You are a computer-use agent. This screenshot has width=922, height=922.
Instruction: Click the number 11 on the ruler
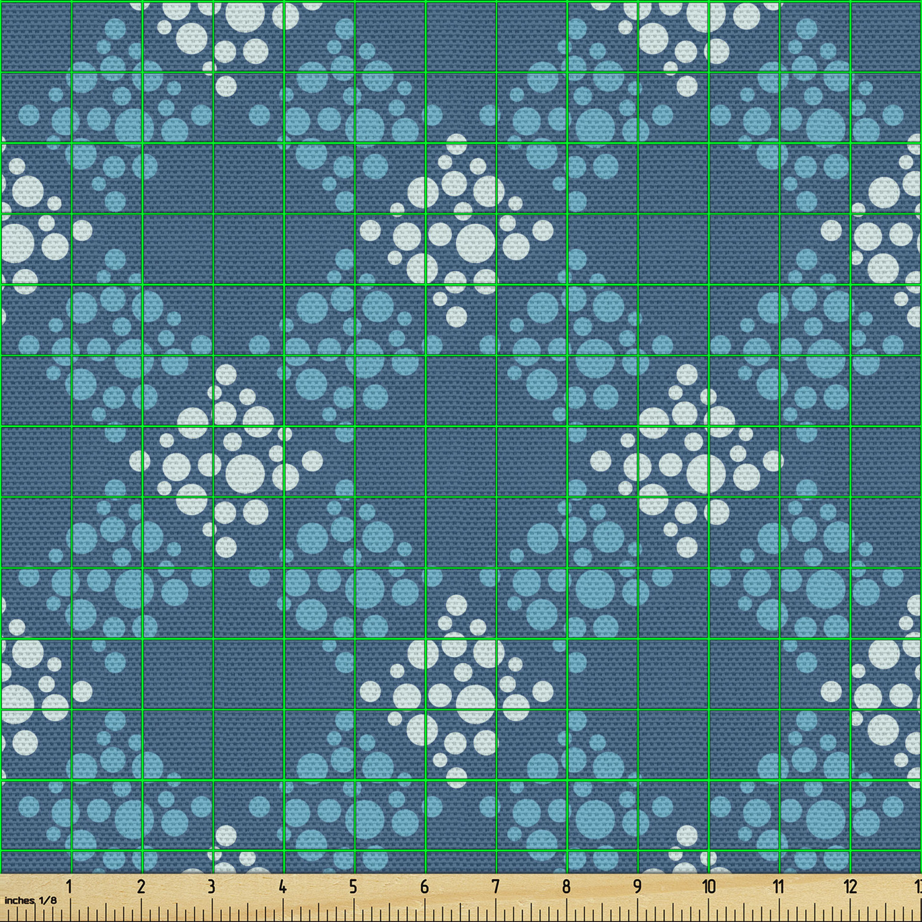(x=779, y=886)
